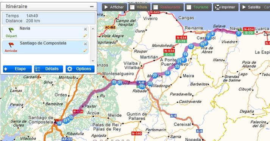Select route waypoint marker 33
The image size is (270, 141).
tap(71, 118)
